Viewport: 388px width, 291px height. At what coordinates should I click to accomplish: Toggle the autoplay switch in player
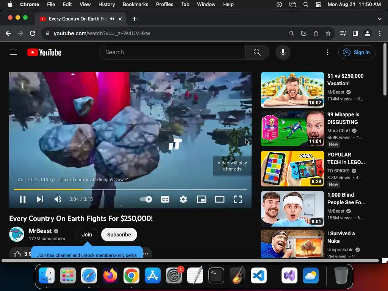tap(146, 199)
